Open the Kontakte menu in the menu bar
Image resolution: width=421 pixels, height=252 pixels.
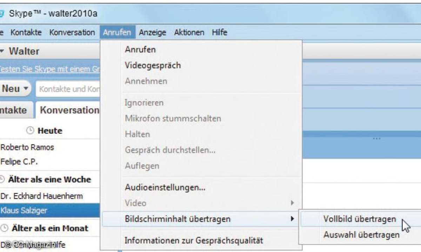pyautogui.click(x=26, y=33)
